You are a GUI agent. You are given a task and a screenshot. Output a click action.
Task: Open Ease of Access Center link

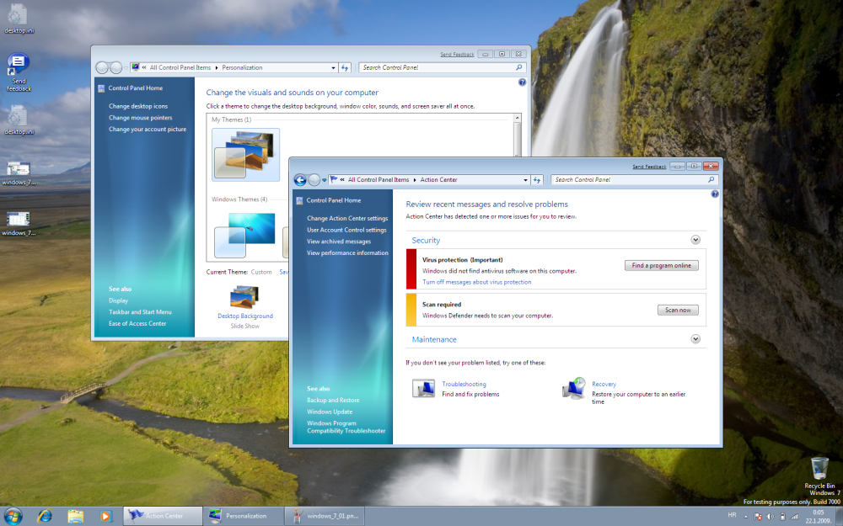(x=137, y=324)
